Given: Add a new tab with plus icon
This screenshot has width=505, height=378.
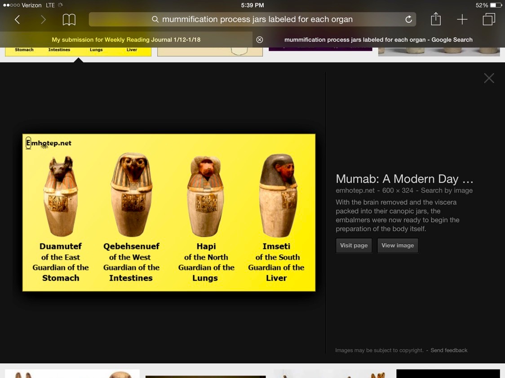Looking at the screenshot, I should 462,19.
